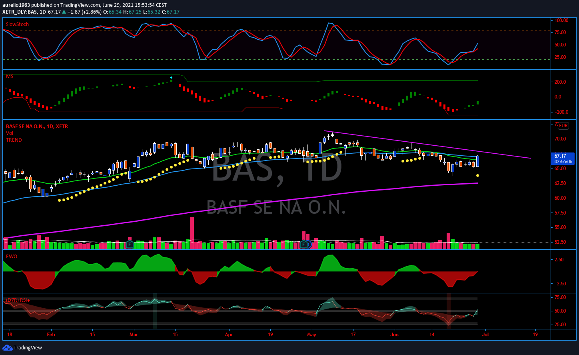Viewport: 579px width, 355px height.
Task: Click the EWO indicator label
Action: click(11, 256)
